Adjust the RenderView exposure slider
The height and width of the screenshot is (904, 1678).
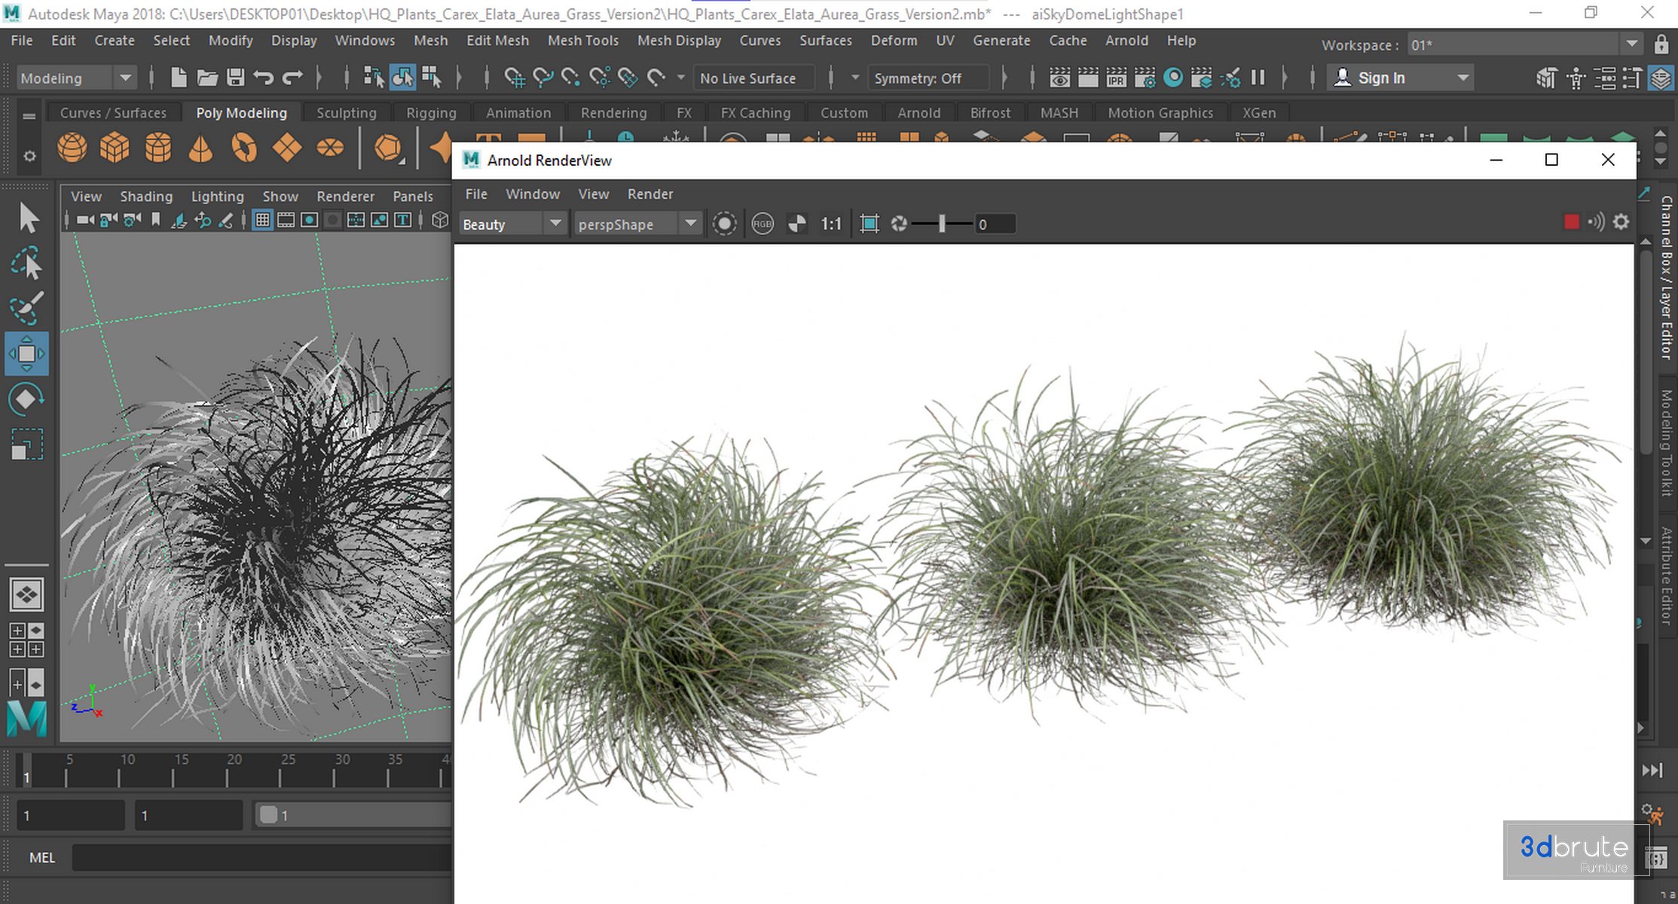pos(942,224)
